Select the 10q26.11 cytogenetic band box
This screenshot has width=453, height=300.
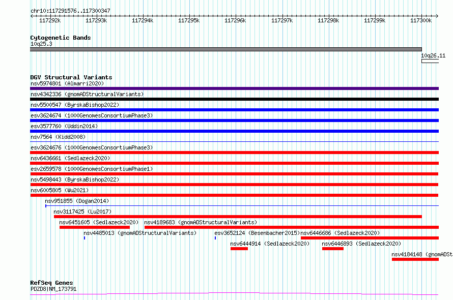tap(430, 61)
